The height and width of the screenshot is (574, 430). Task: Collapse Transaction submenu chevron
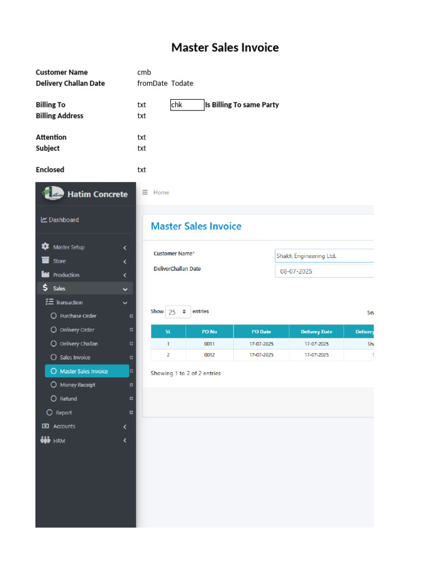125,303
